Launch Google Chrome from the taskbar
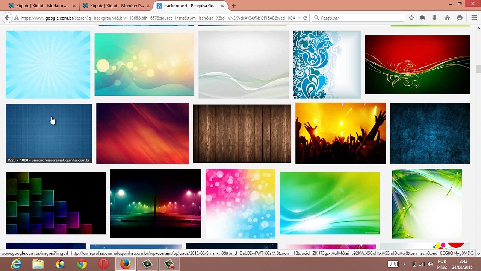Screen dimensions: 481x271 pos(82,264)
